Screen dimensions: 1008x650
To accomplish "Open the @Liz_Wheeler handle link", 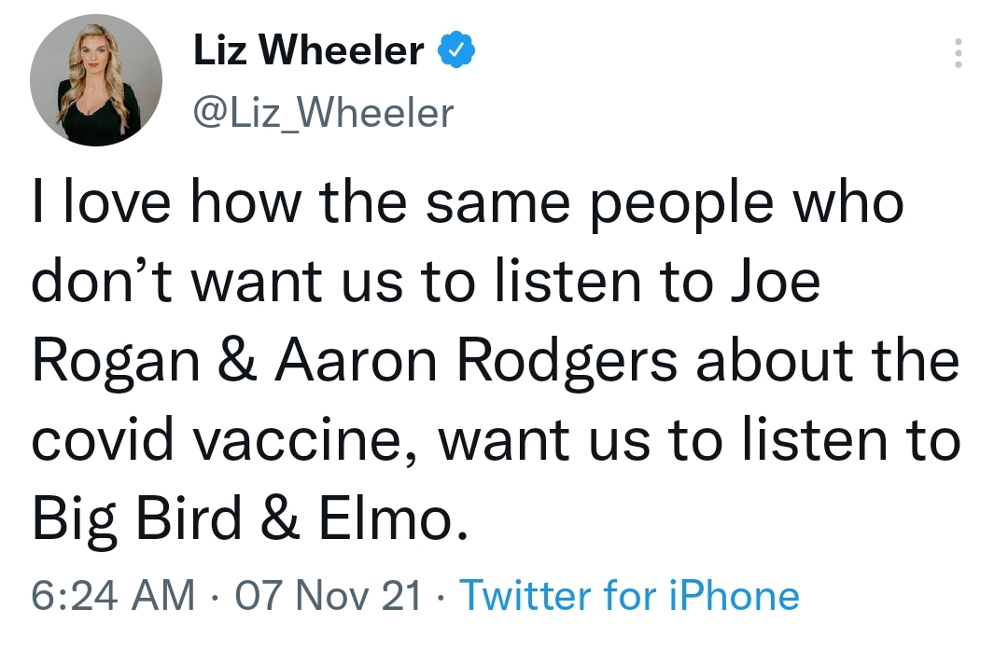I will (x=323, y=114).
